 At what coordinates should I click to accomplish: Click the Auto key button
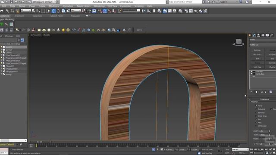point(227,149)
